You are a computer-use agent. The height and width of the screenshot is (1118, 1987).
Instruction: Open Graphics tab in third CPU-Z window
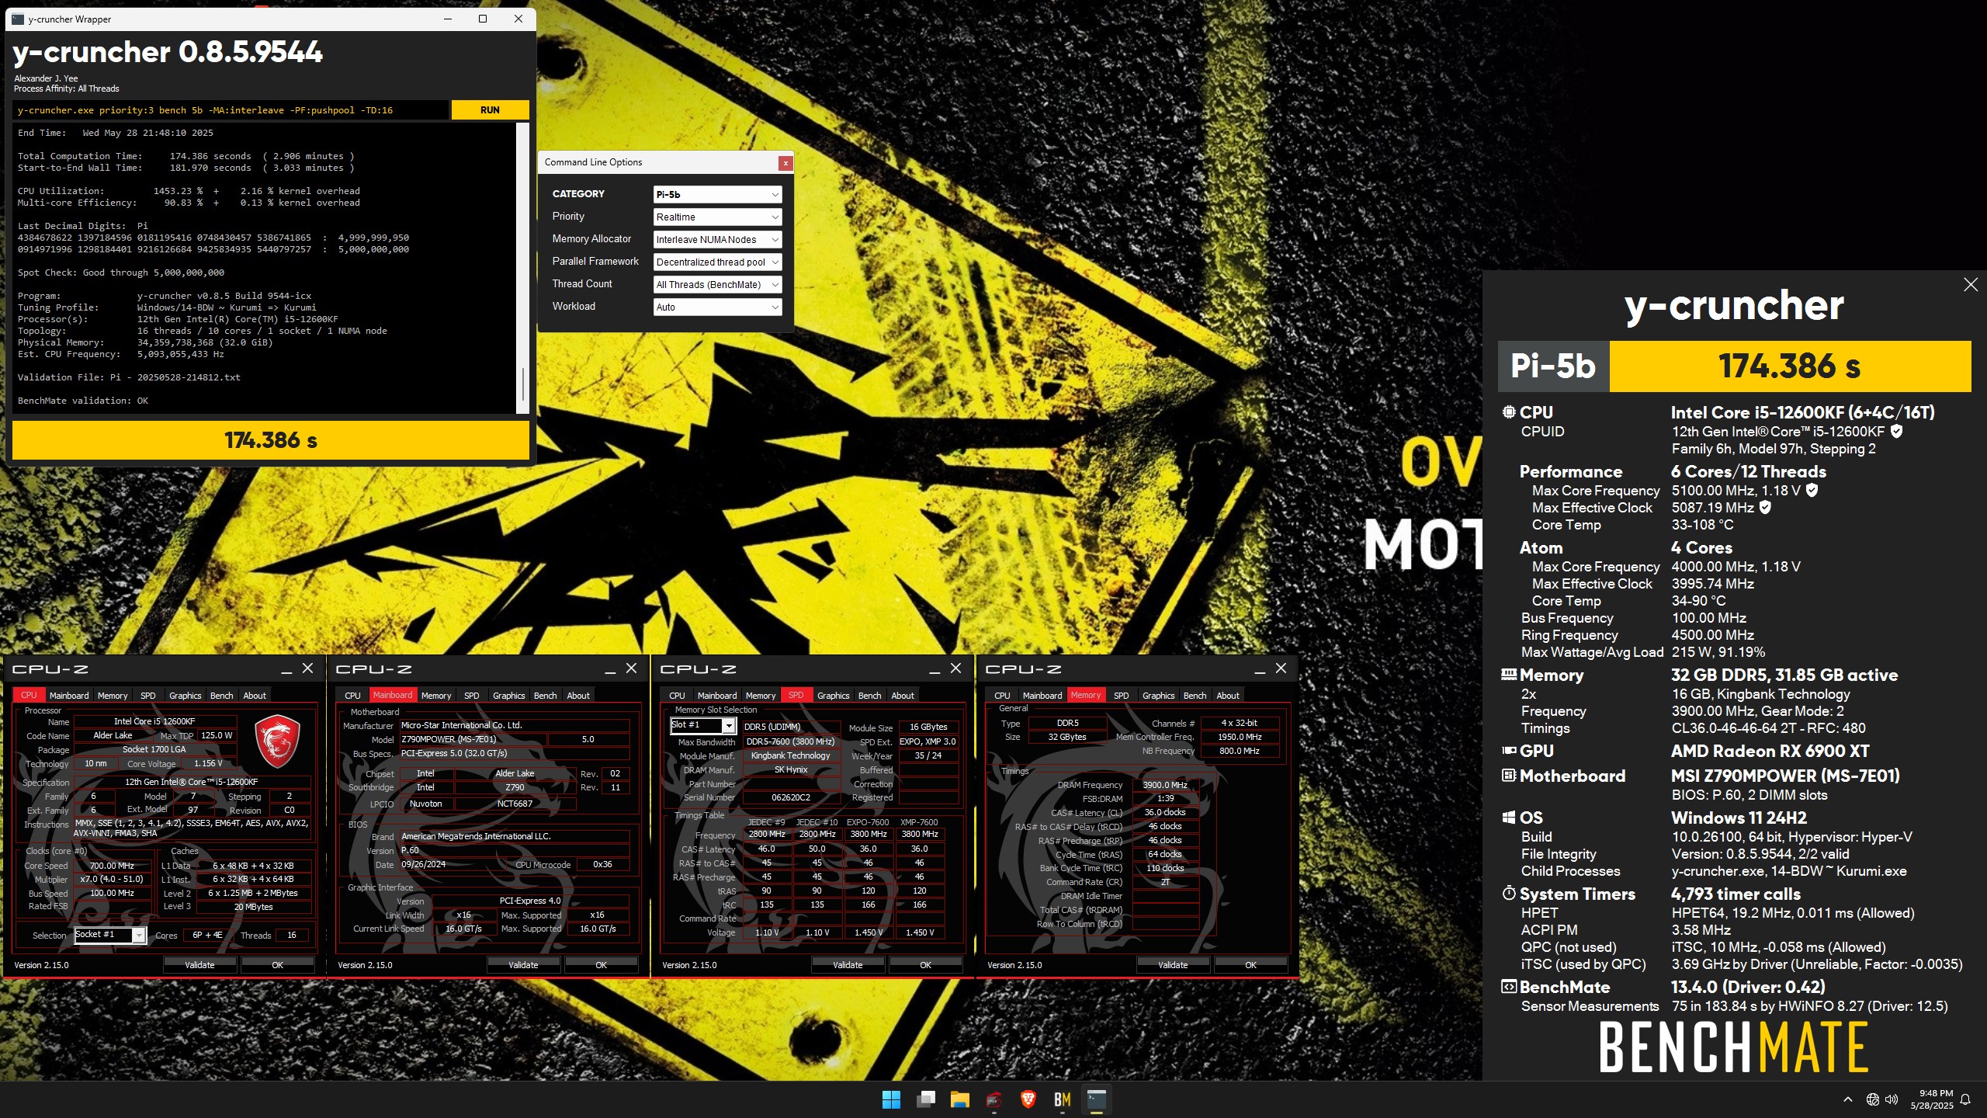coord(833,696)
